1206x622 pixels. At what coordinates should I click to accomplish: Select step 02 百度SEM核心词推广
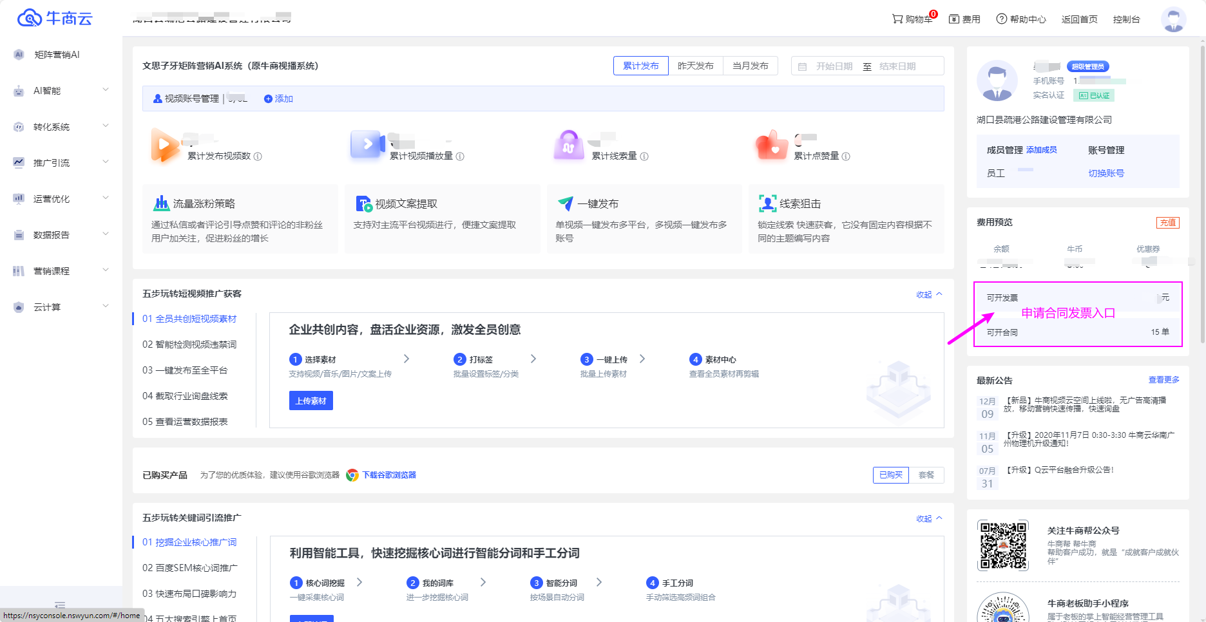[x=190, y=568]
